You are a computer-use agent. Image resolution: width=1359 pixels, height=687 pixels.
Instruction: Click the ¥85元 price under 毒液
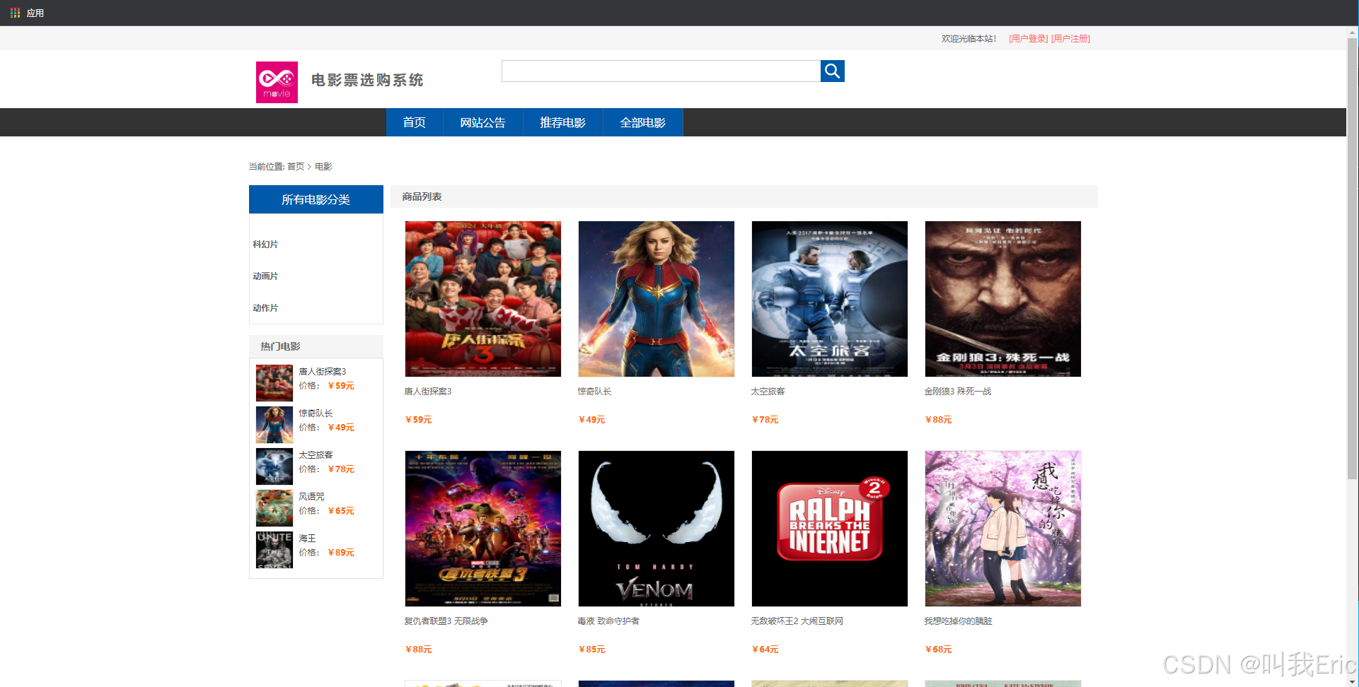(591, 650)
